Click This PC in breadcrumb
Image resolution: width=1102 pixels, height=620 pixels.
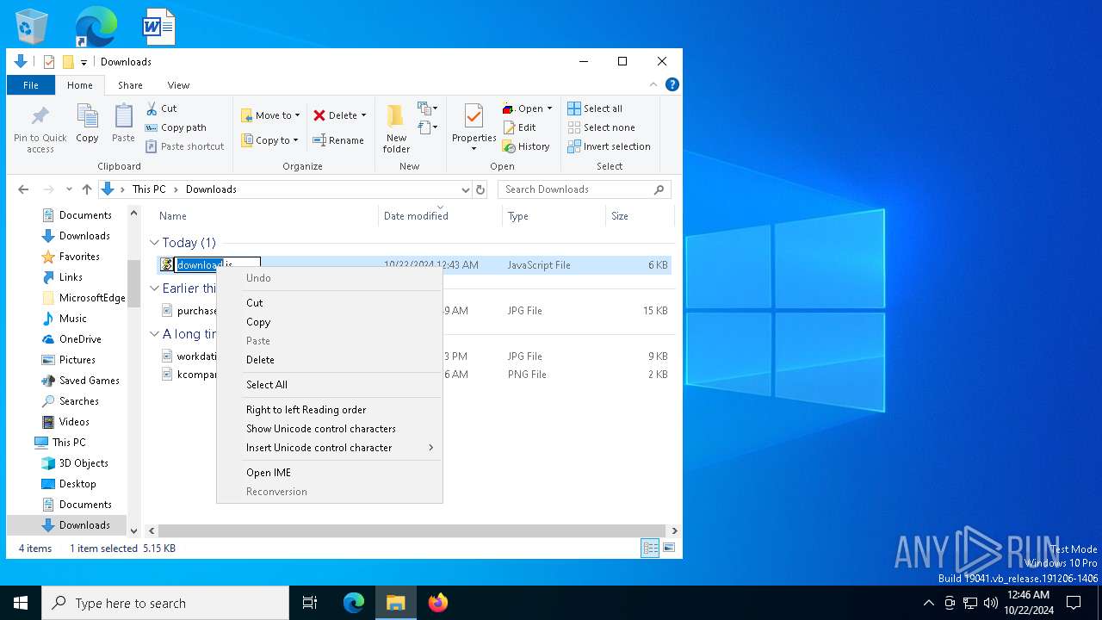pyautogui.click(x=149, y=189)
